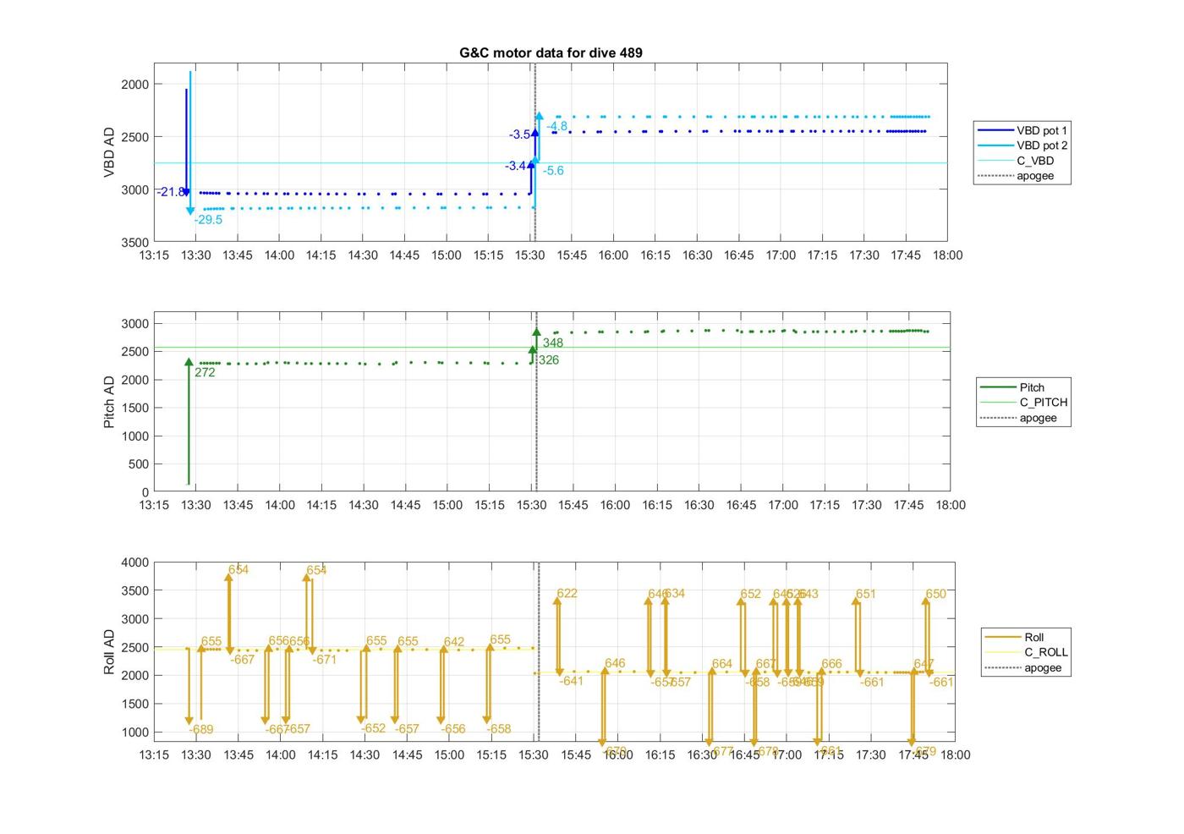Click the dark blue line sample beside "VBD pot 1"
The image size is (1184, 834).
995,130
